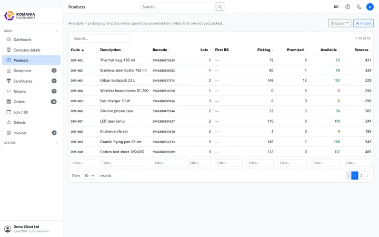Select row Thermal mug 450 ml

point(221,60)
